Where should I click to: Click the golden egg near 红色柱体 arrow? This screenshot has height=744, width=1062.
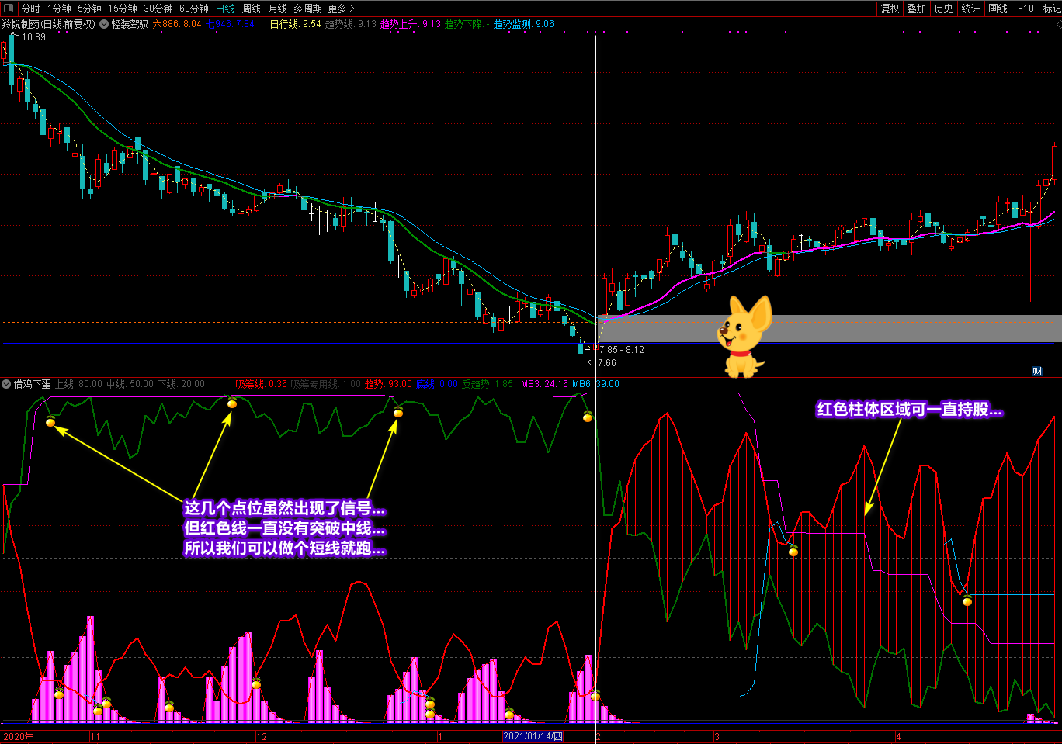(x=793, y=552)
